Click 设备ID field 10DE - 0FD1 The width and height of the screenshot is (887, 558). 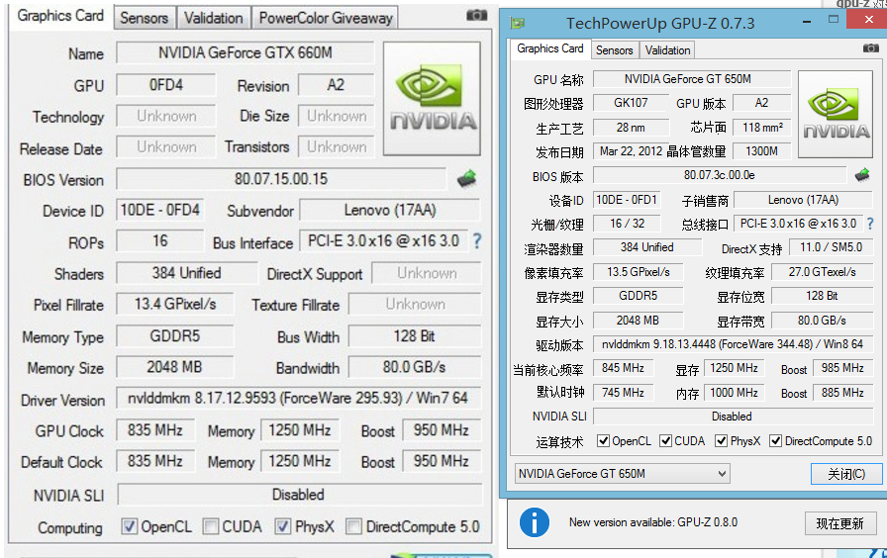(x=627, y=200)
